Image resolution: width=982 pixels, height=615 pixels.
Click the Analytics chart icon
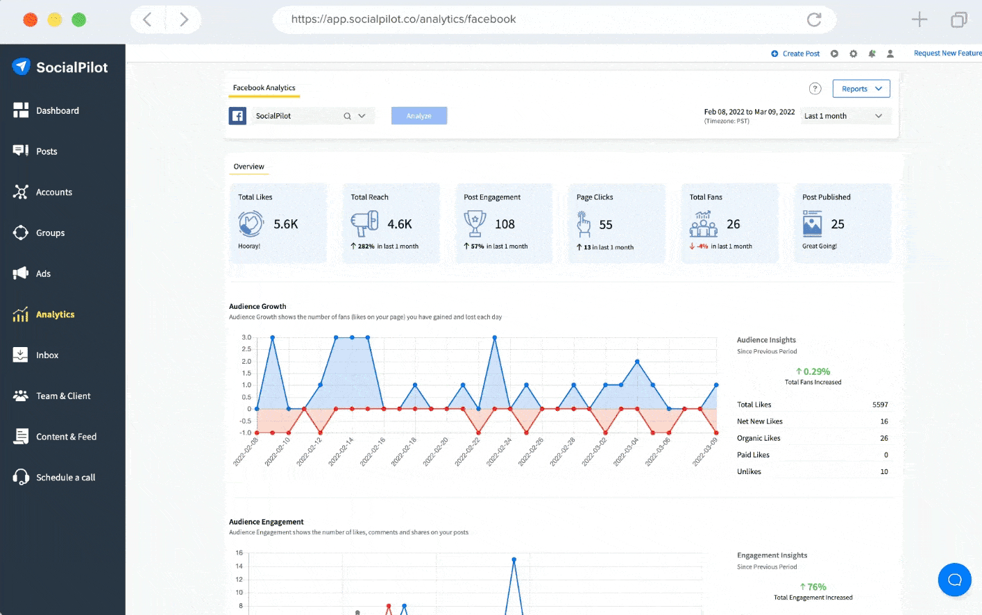[21, 314]
